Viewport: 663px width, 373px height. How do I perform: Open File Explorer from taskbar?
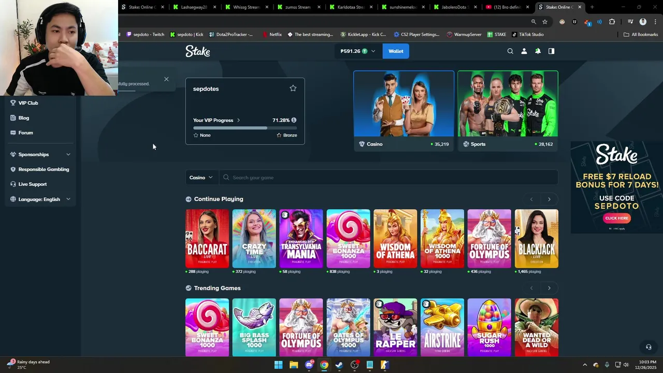pyautogui.click(x=294, y=365)
